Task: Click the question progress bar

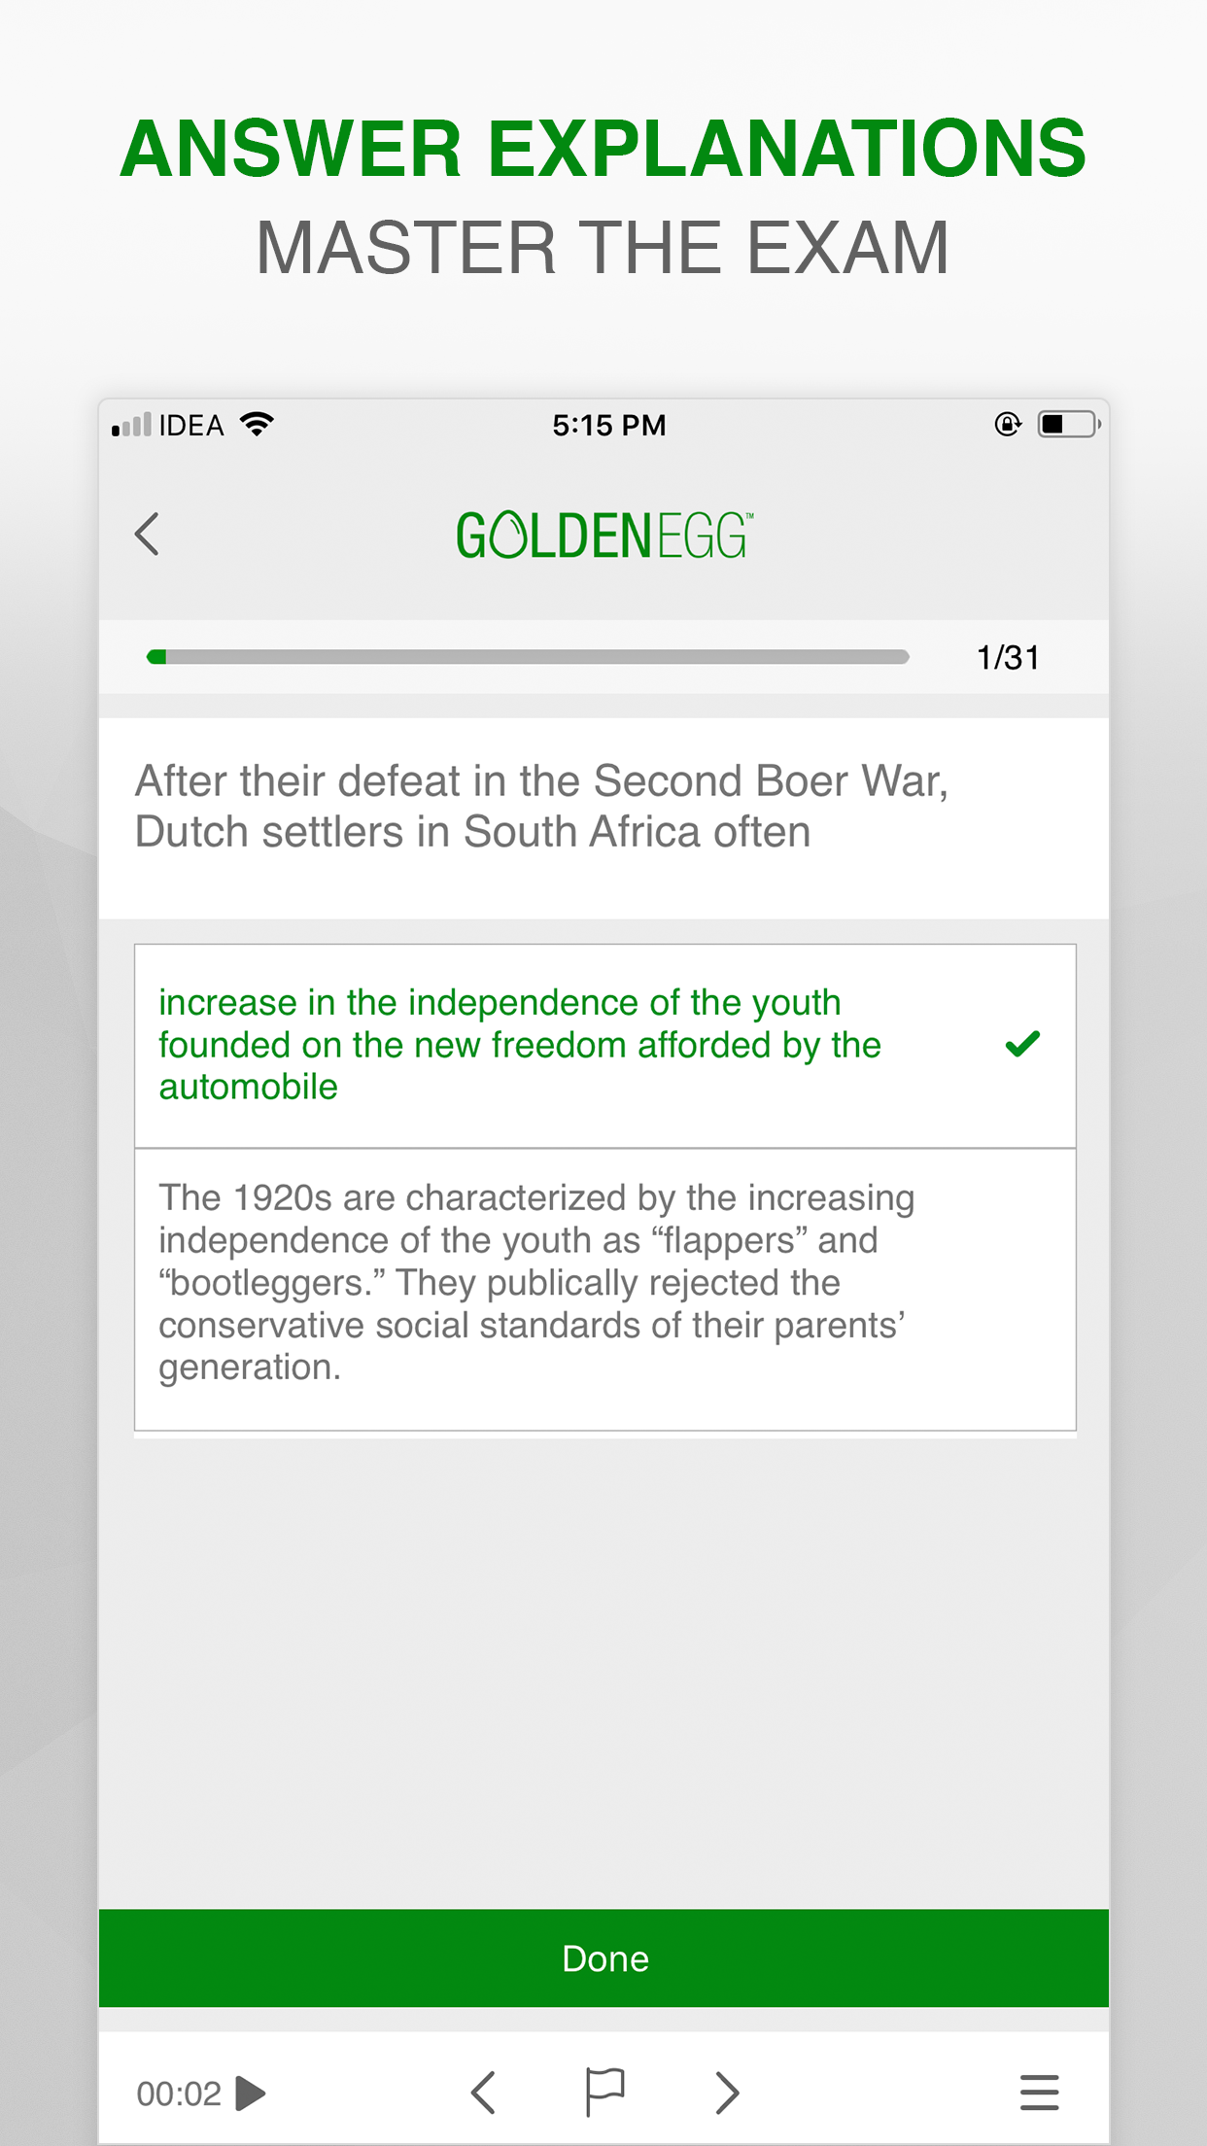Action: click(x=528, y=657)
